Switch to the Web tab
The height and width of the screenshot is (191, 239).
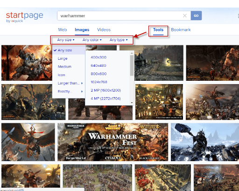pyautogui.click(x=63, y=30)
